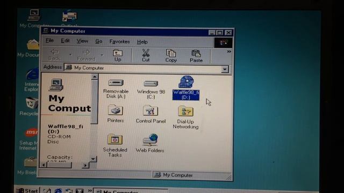
Task: Expand Quick Launch overflow chevron on taskbar
Action: [90, 190]
